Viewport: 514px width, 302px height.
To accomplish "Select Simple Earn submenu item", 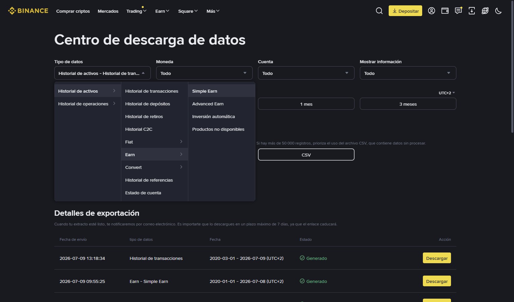I will point(221,91).
